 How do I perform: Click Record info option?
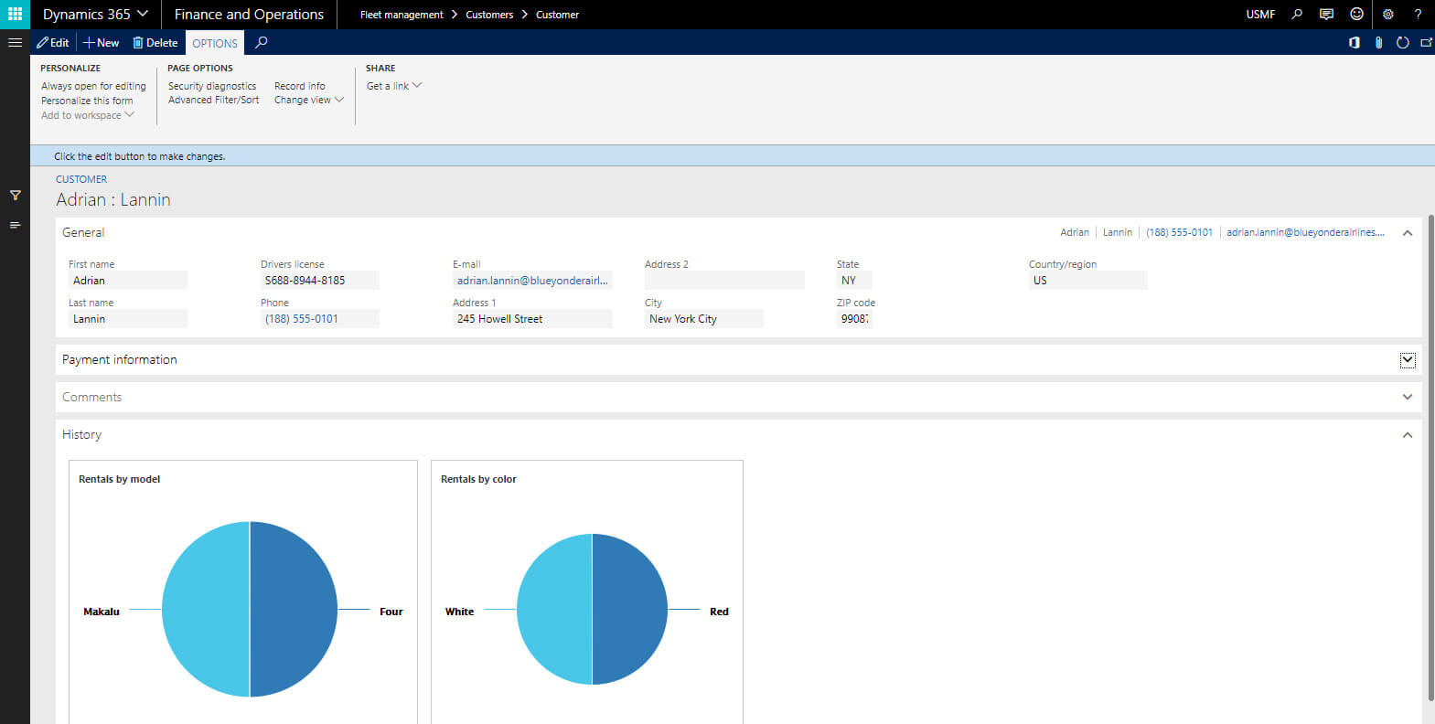[300, 86]
